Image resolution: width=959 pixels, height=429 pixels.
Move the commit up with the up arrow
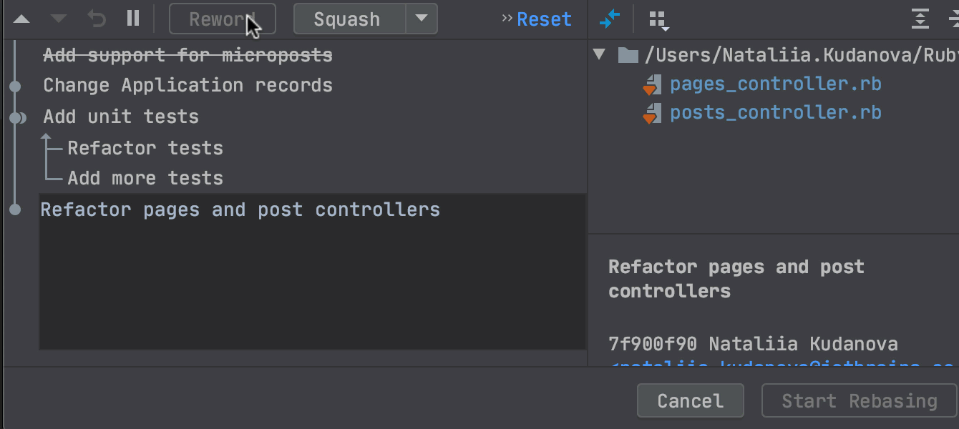(x=21, y=19)
